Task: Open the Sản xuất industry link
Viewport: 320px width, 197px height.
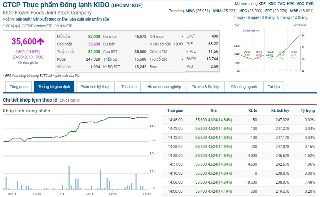Action: click(x=23, y=19)
